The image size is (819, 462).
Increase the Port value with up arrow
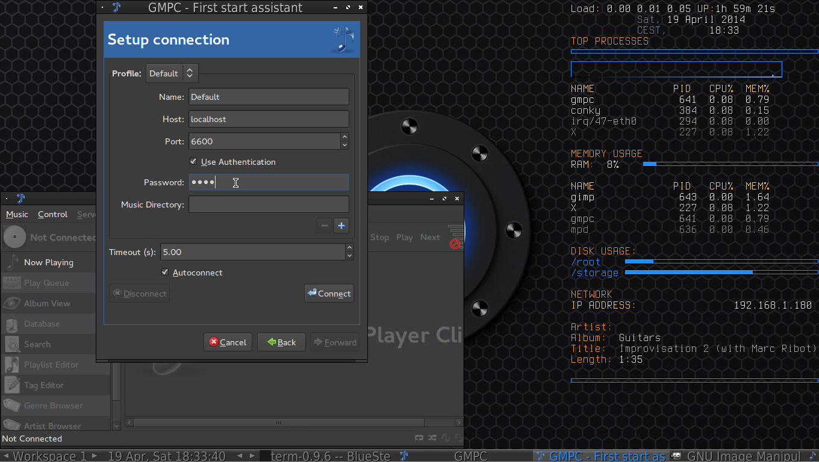pos(344,137)
